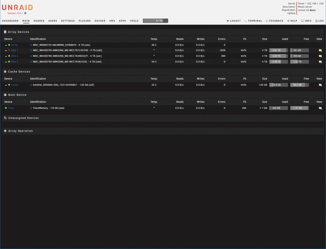
Task: Click Cache free bar 96.2 GB
Action: pyautogui.click(x=299, y=85)
